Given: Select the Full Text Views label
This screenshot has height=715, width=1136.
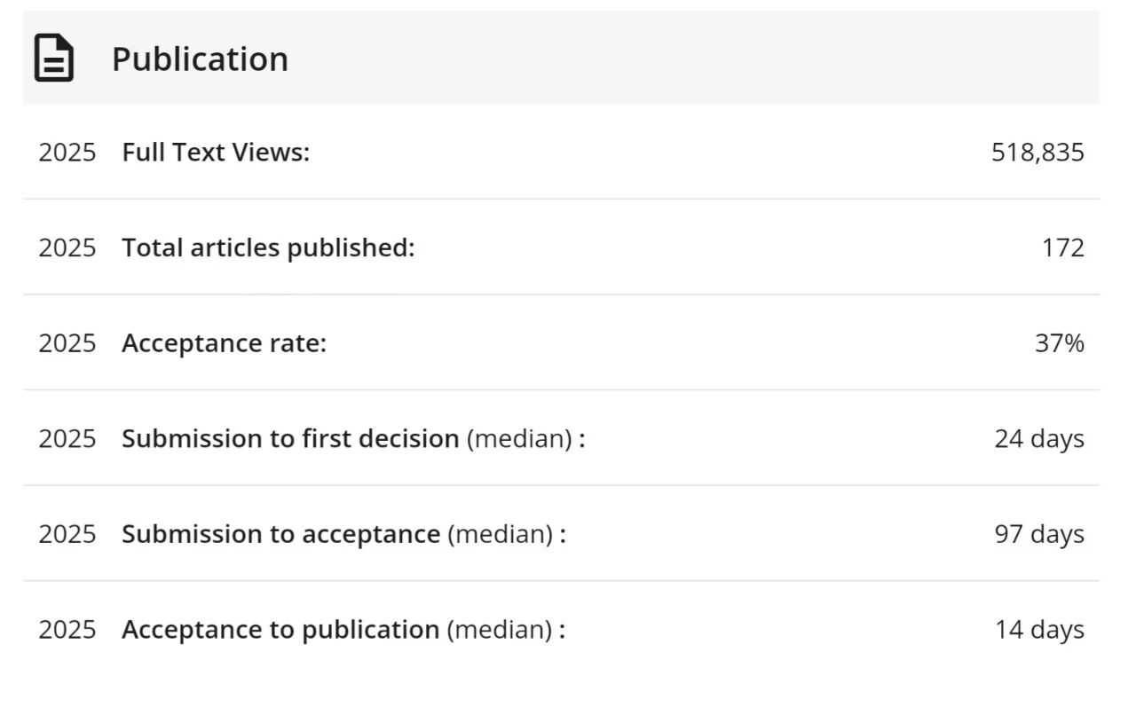Looking at the screenshot, I should tap(216, 152).
